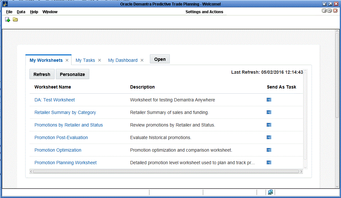341x198 pixels.
Task: Click 'Worksheet for testing Demantra Anywhere' description
Action: tap(173, 100)
